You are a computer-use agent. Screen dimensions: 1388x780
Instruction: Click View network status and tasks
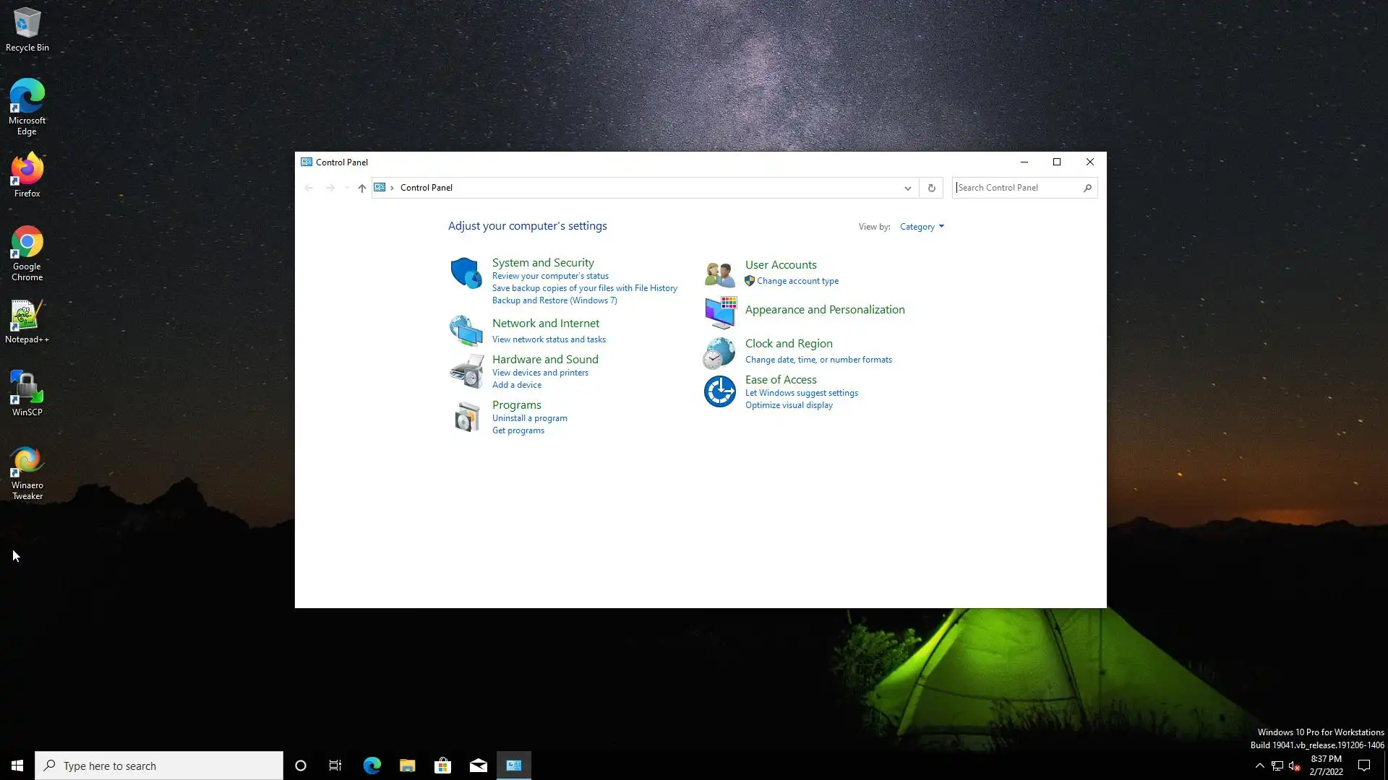(x=549, y=339)
